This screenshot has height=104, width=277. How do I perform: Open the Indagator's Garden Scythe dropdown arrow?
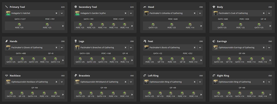click(x=131, y=13)
